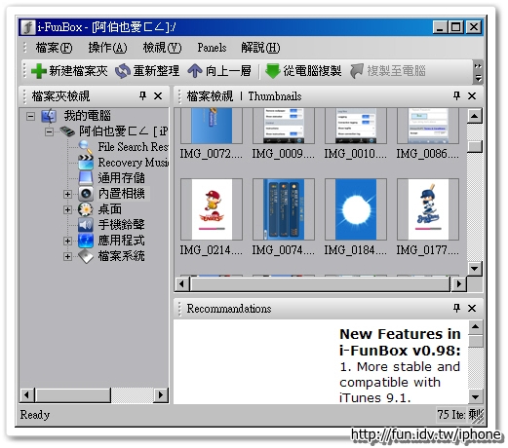Close the 檔案夾檢視 panel
The width and height of the screenshot is (508, 448).
(x=158, y=95)
